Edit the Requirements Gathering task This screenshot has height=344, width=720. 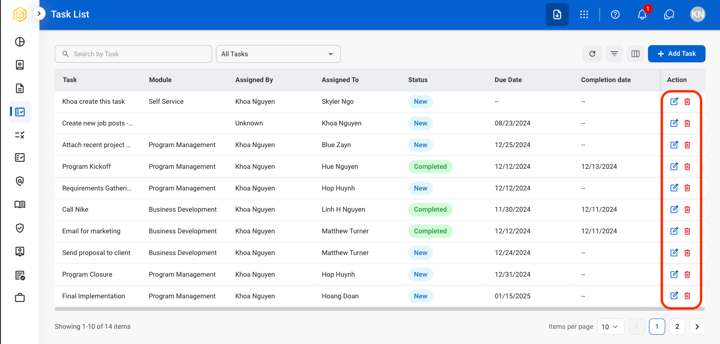[x=674, y=188]
